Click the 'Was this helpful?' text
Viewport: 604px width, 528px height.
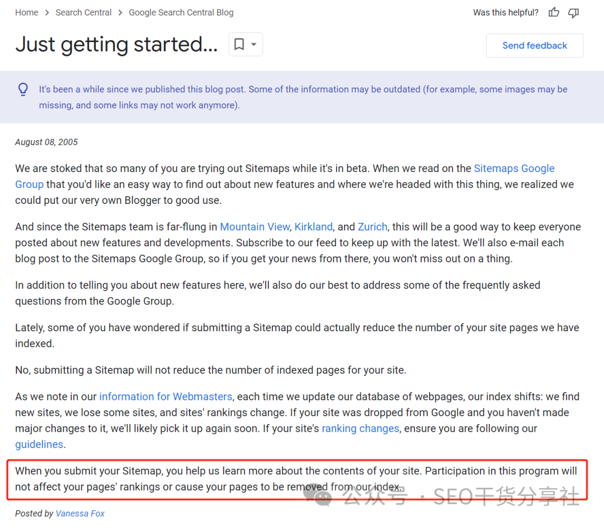(x=506, y=12)
